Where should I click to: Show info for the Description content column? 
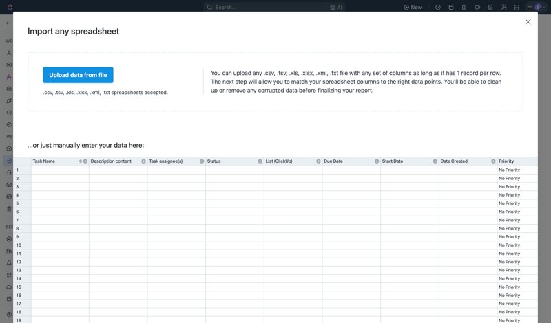coord(143,161)
